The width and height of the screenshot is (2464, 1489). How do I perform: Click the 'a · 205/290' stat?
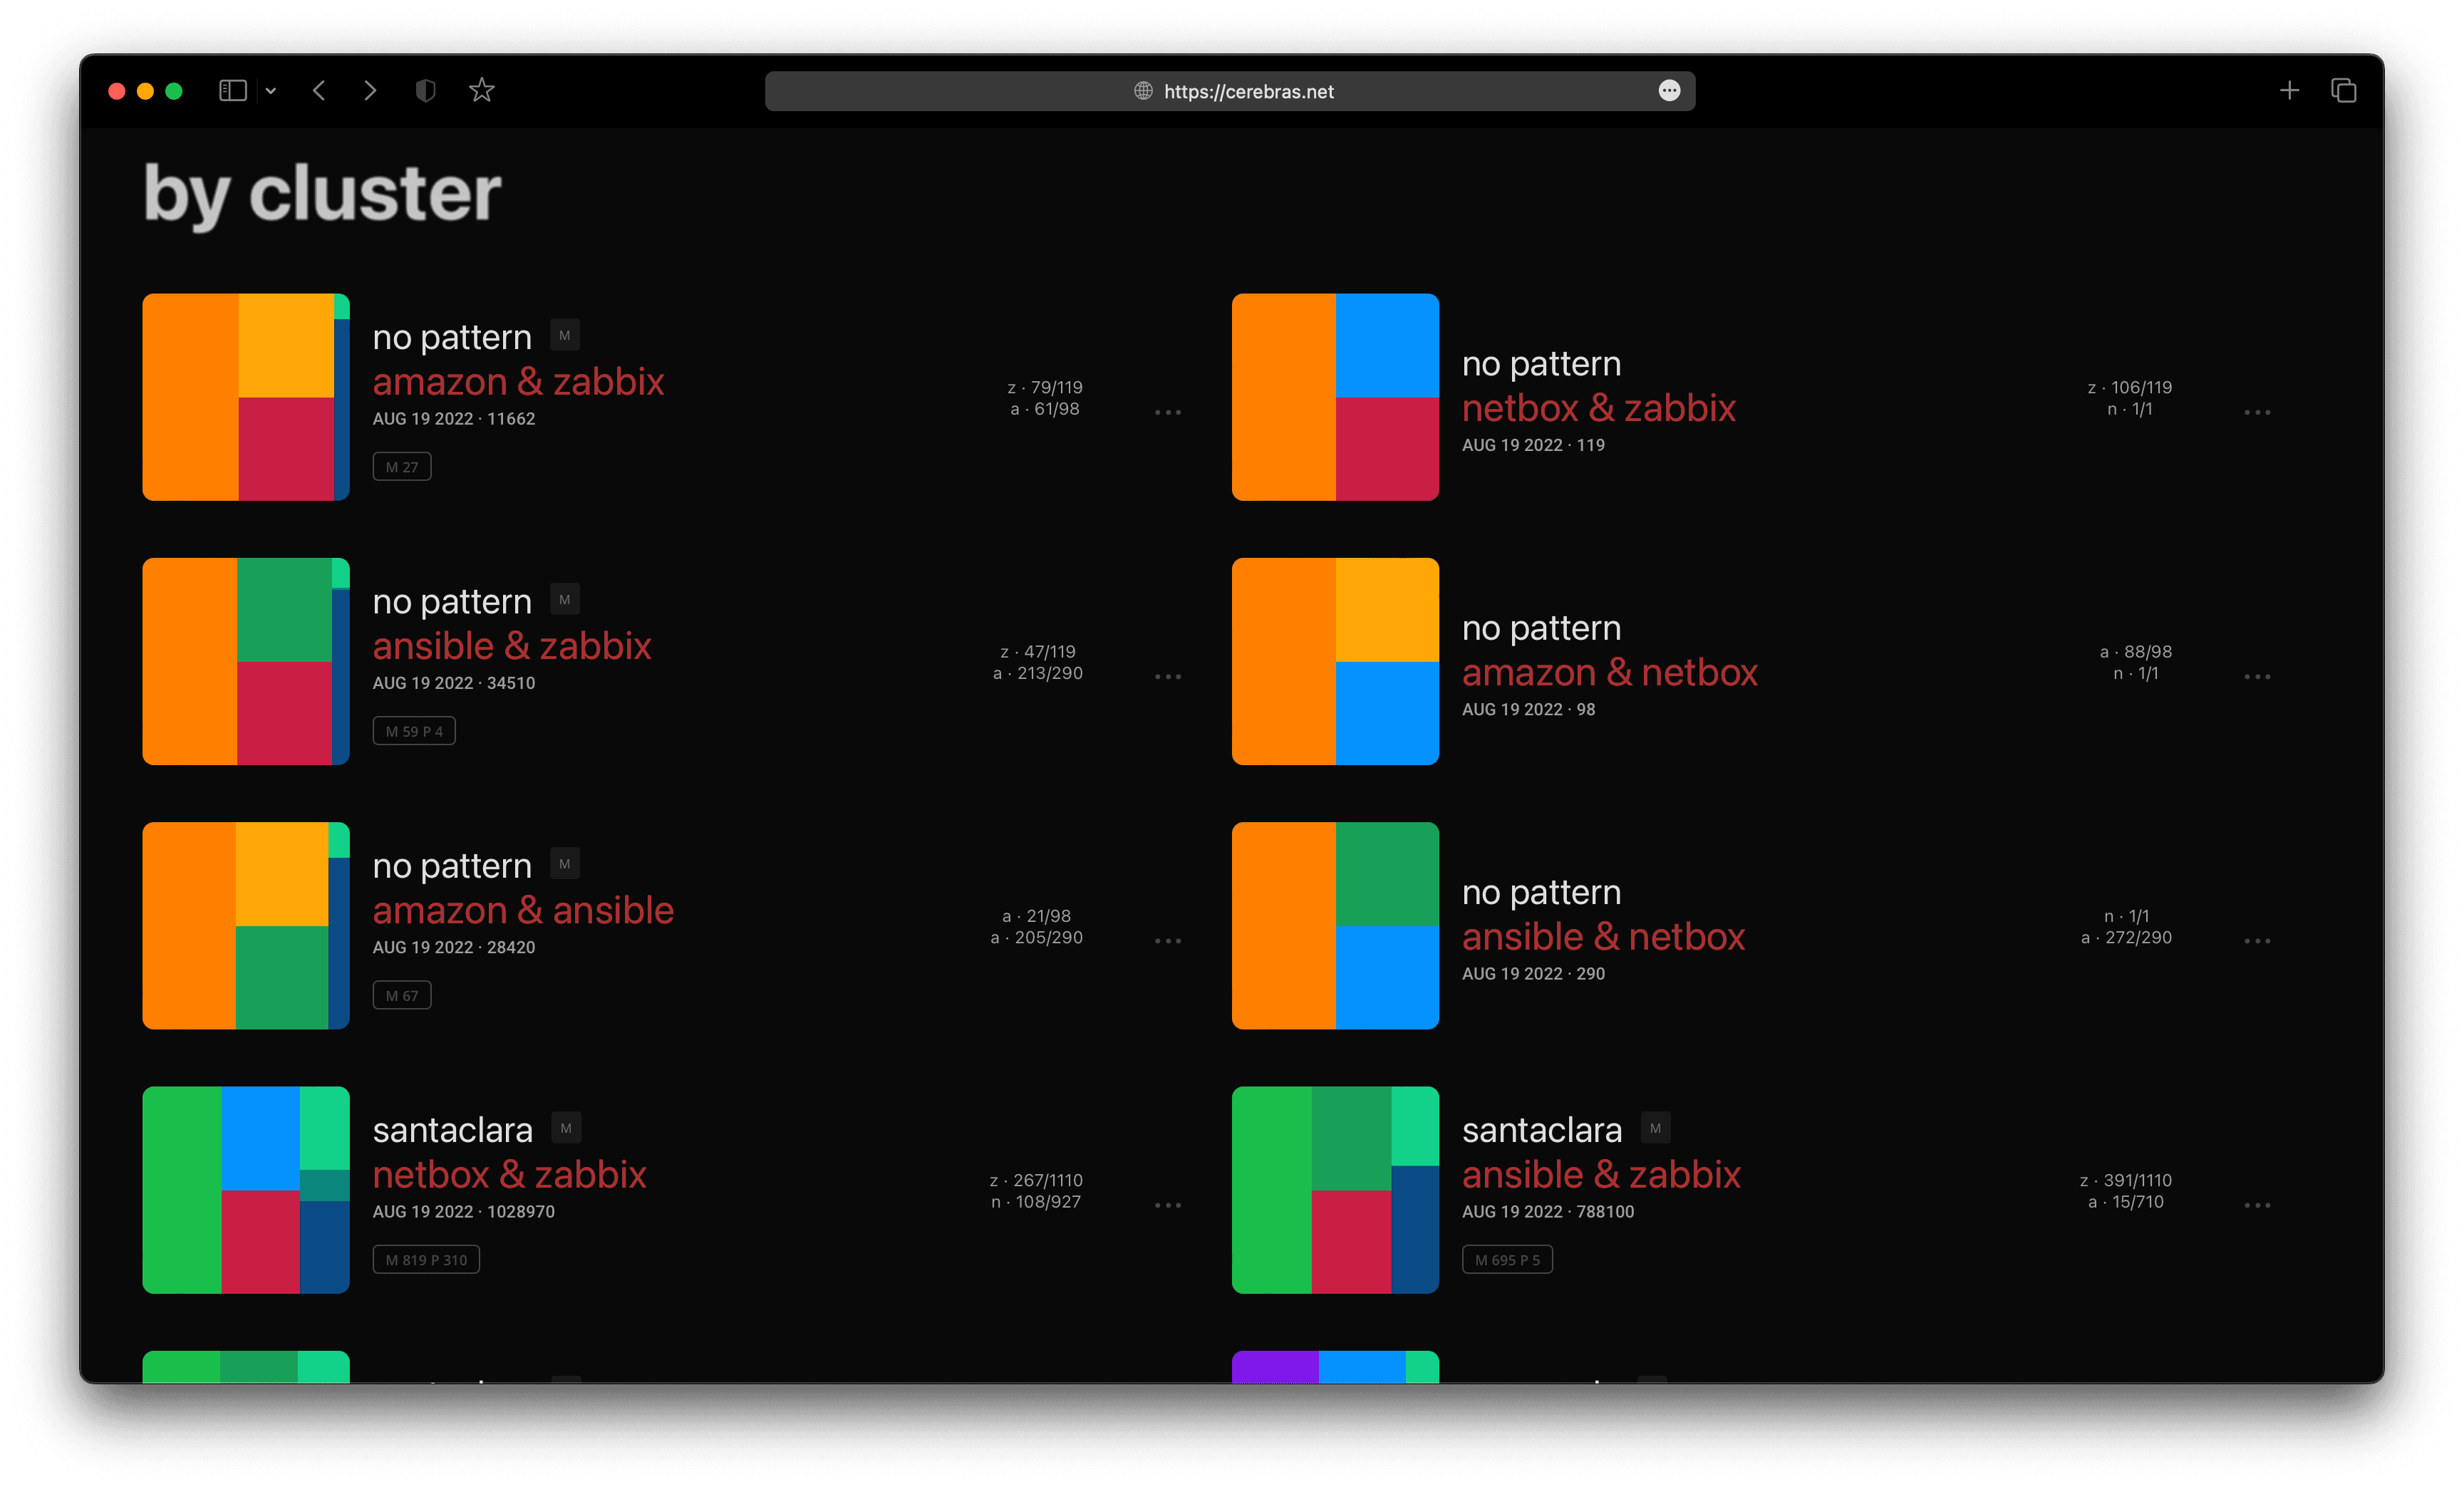(1037, 938)
